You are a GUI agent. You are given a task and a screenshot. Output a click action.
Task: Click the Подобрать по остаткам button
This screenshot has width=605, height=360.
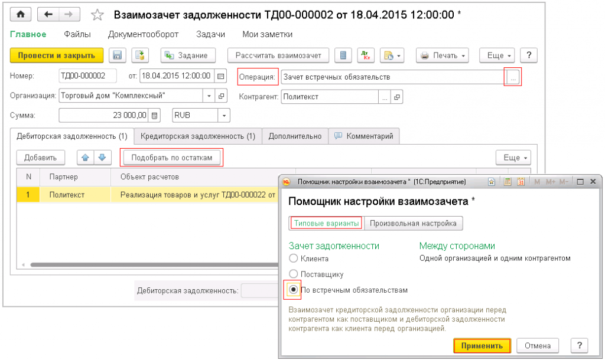[172, 158]
